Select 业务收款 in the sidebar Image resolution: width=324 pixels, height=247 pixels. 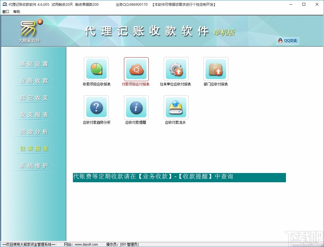coord(34,81)
